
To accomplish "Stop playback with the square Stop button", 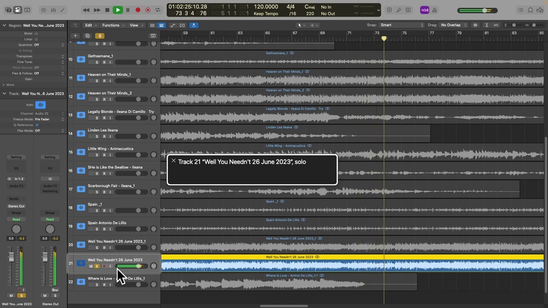I will click(107, 10).
